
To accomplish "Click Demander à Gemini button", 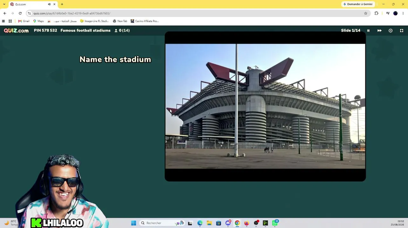I will (x=358, y=4).
